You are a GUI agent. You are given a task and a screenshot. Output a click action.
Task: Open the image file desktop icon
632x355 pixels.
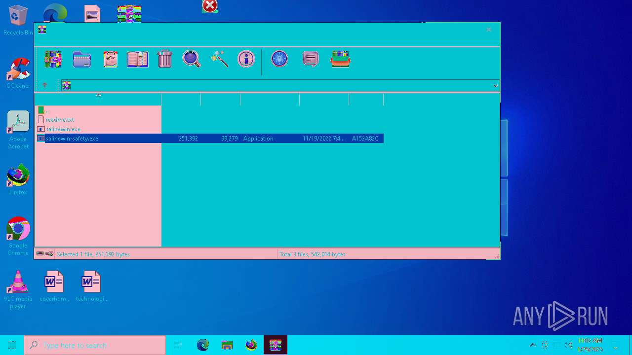[92, 13]
